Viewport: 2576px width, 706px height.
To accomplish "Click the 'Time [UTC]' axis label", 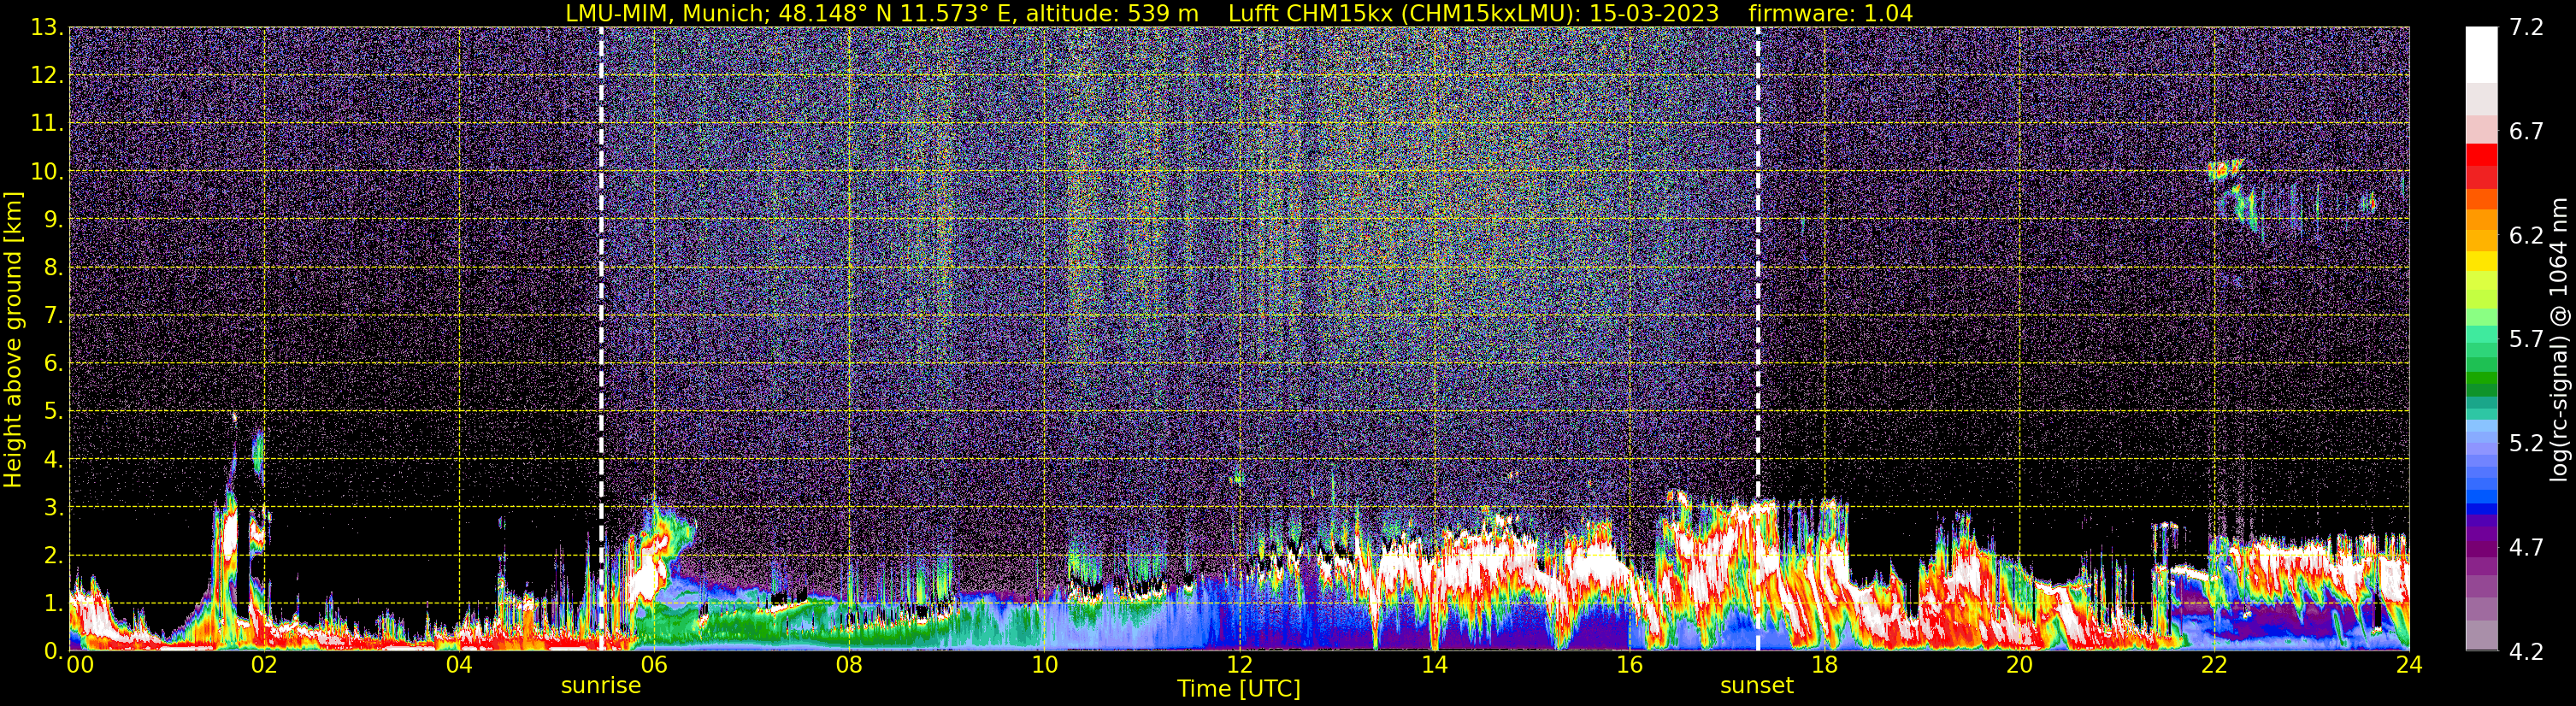I will [x=1239, y=689].
